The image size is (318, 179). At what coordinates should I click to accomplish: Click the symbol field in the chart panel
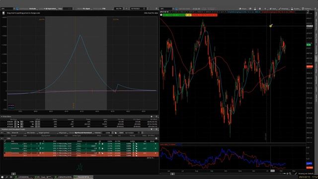pyautogui.click(x=166, y=9)
